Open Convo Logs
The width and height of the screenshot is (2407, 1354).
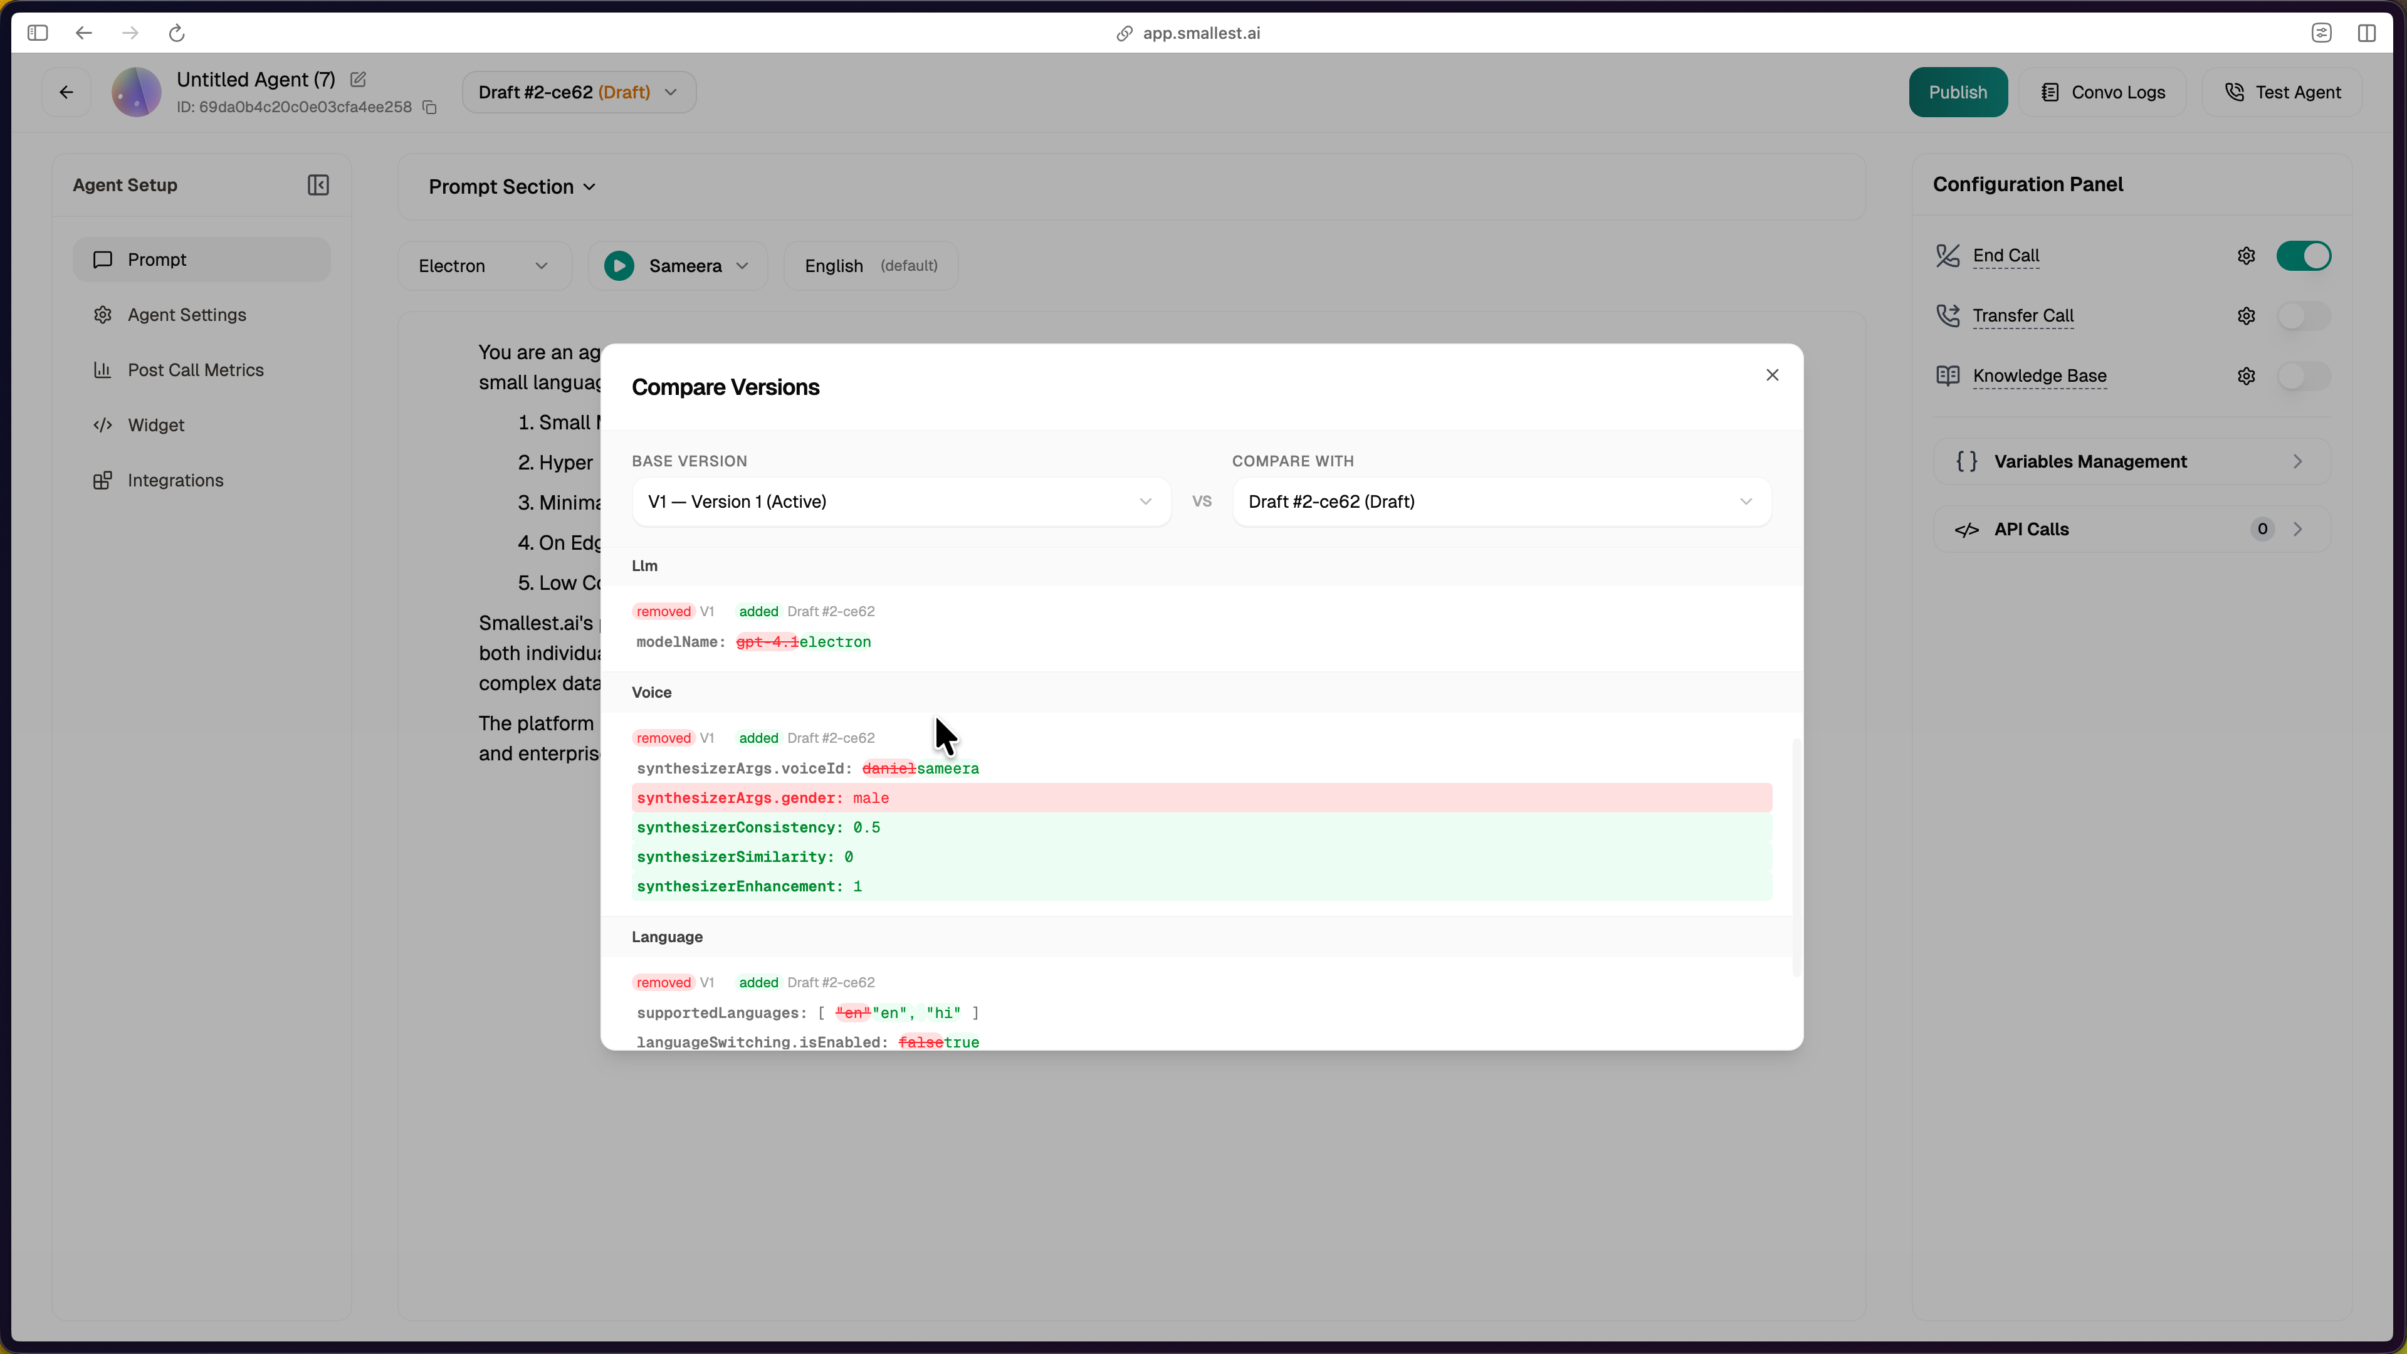2104,92
